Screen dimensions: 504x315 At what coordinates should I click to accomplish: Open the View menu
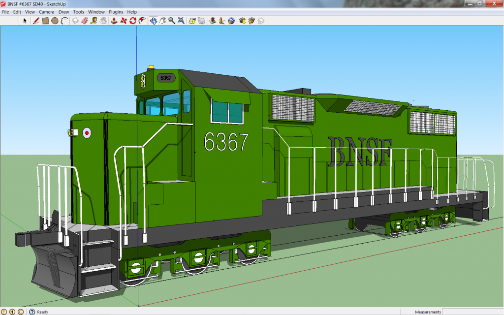coord(30,12)
